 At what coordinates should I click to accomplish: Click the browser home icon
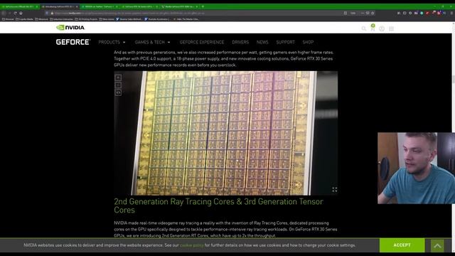tap(21, 13)
